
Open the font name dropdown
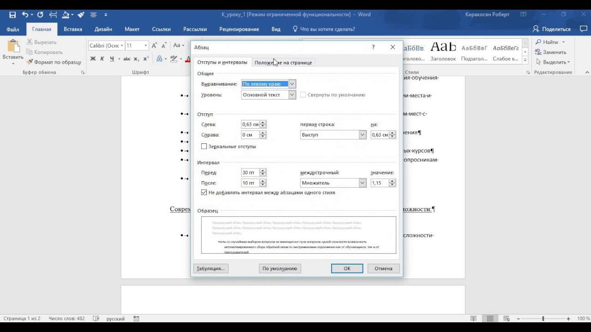(x=122, y=46)
